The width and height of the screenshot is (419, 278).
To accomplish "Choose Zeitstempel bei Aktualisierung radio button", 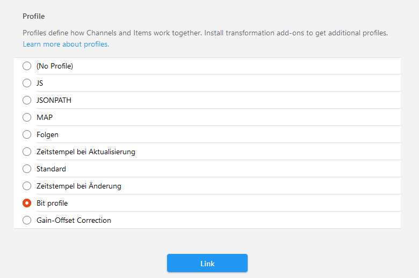I will (27, 152).
